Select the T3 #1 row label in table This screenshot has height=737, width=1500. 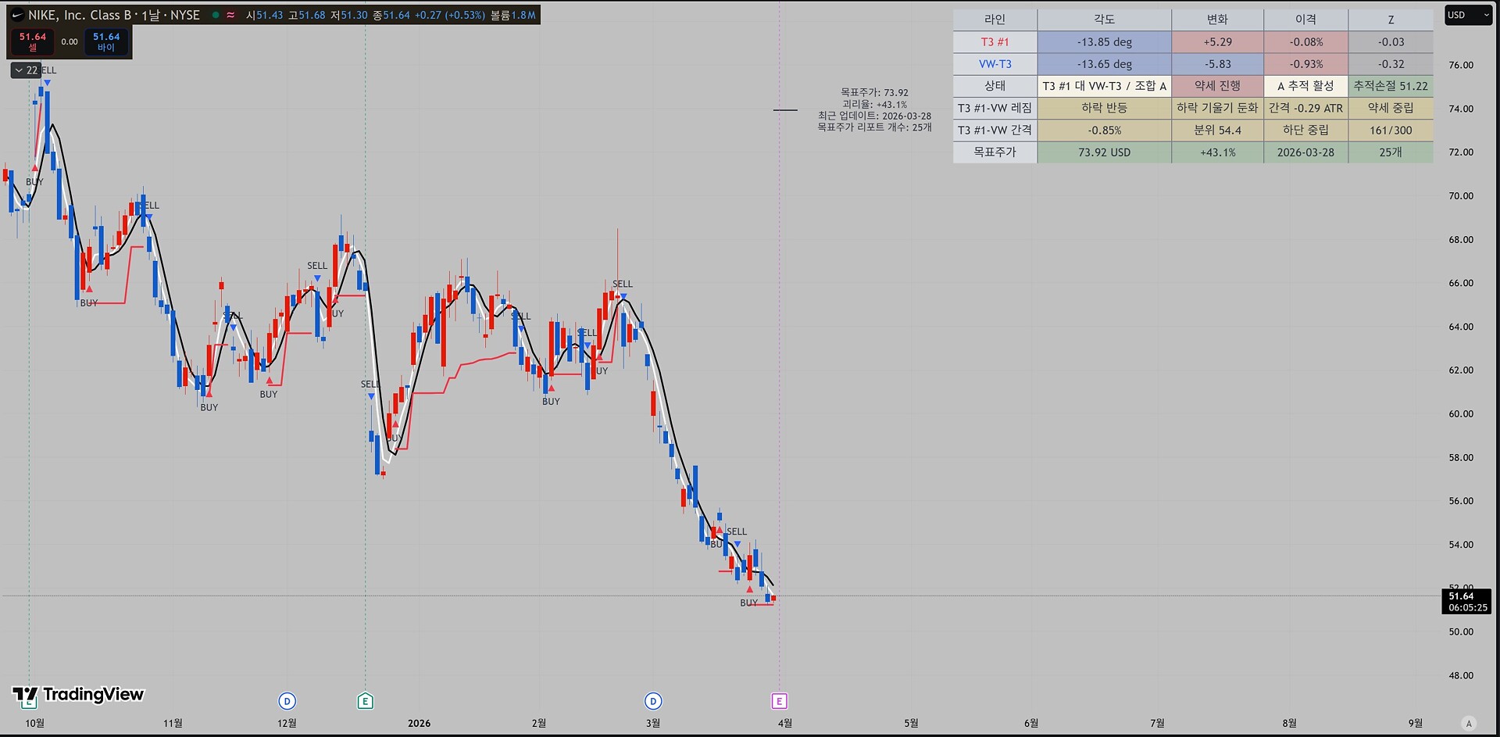[x=995, y=42]
